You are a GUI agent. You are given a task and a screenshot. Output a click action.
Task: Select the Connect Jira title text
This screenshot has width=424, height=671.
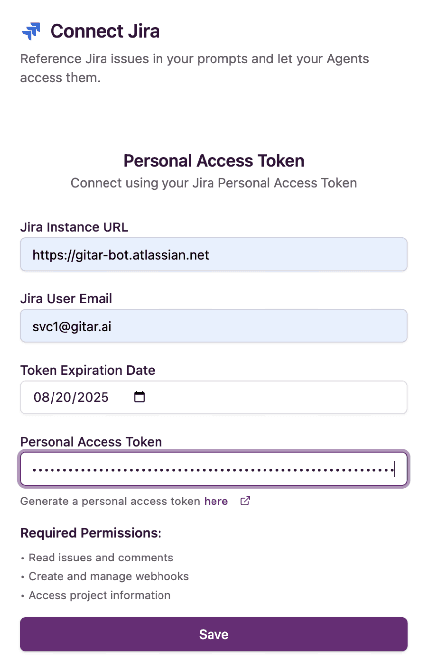[x=105, y=31]
